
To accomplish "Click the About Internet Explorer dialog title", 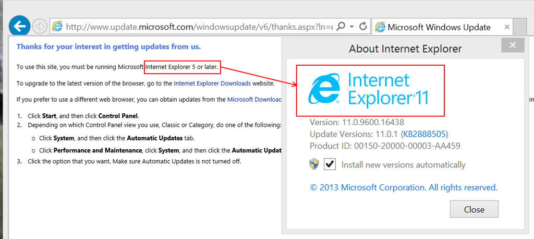I will [405, 49].
